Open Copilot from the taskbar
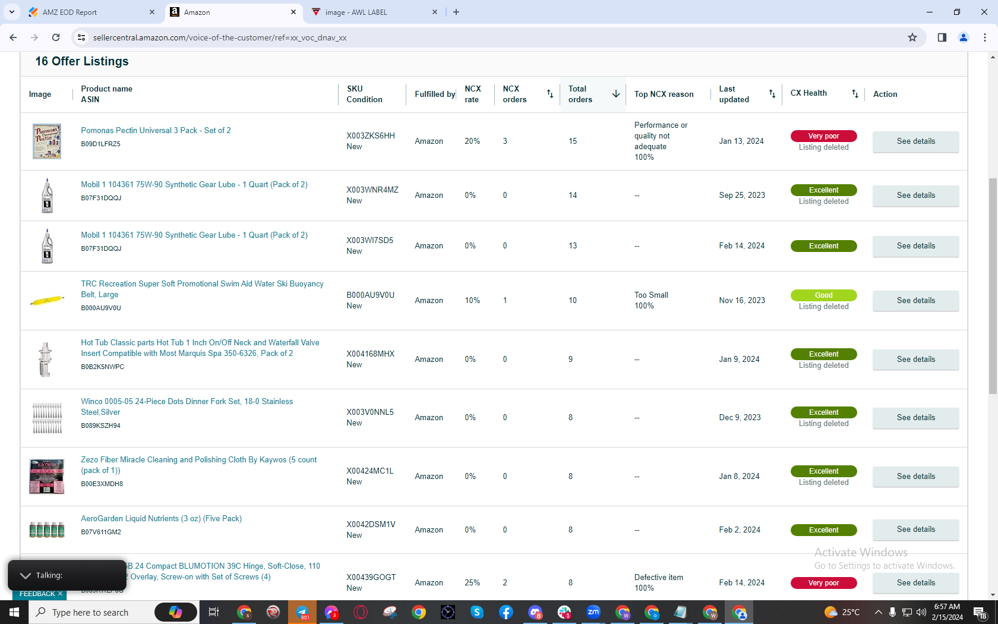 [175, 612]
